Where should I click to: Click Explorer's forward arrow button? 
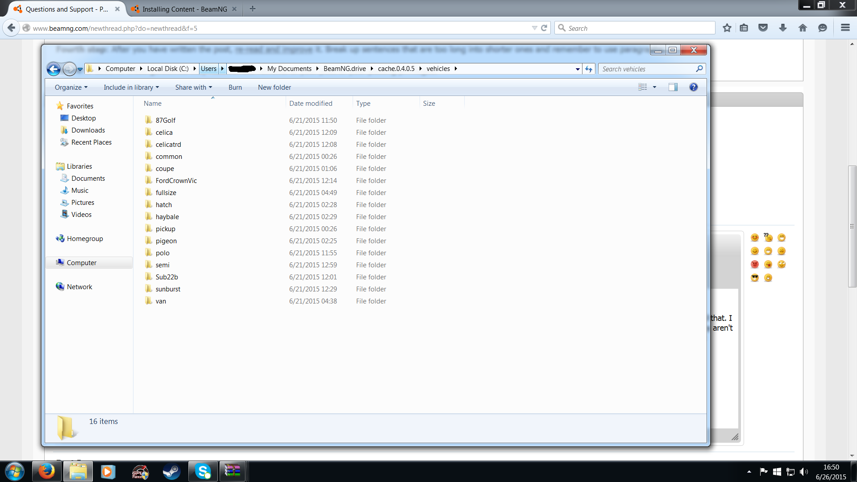pos(69,69)
